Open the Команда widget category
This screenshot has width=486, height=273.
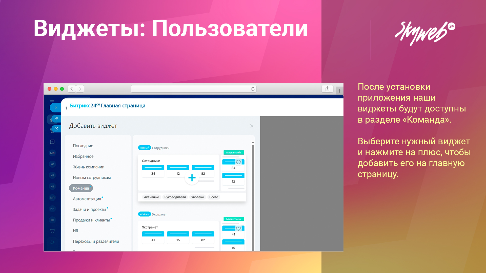(x=81, y=188)
